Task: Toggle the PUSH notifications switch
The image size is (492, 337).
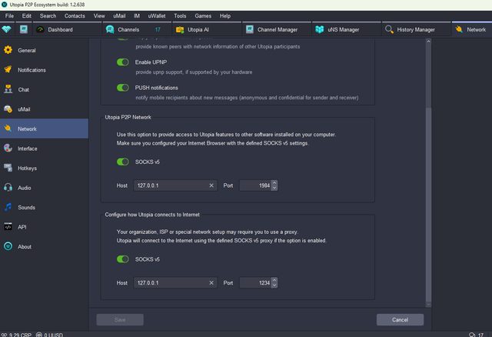Action: coord(123,88)
